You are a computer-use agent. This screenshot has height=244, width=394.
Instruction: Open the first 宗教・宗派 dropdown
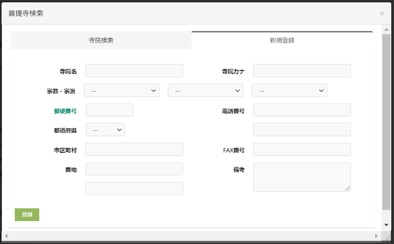click(x=122, y=90)
